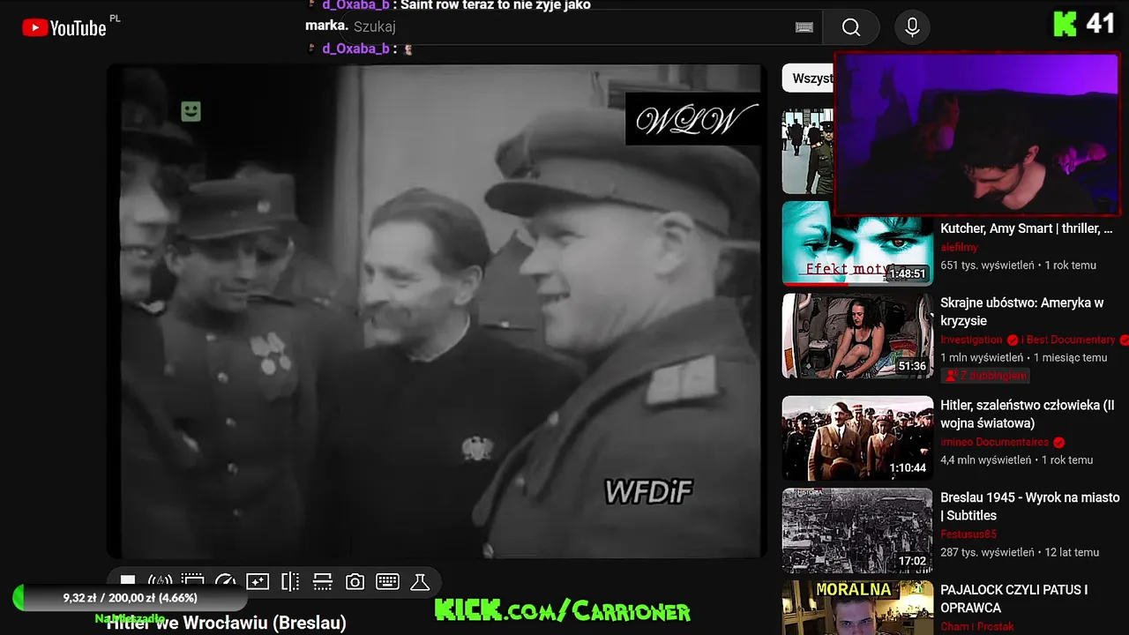Screen dimensions: 1129x635
Task: Visit the Festusus85 channel
Action: click(968, 534)
